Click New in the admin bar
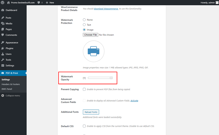 click(52, 2)
